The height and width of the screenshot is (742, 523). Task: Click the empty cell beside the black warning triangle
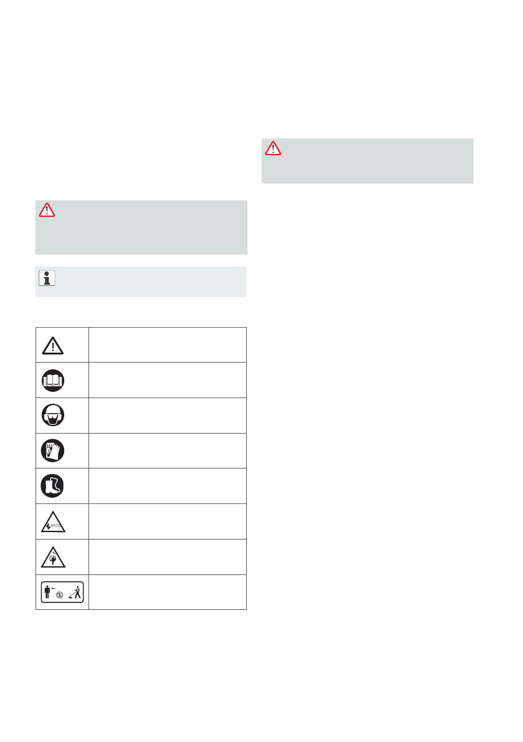click(x=168, y=345)
